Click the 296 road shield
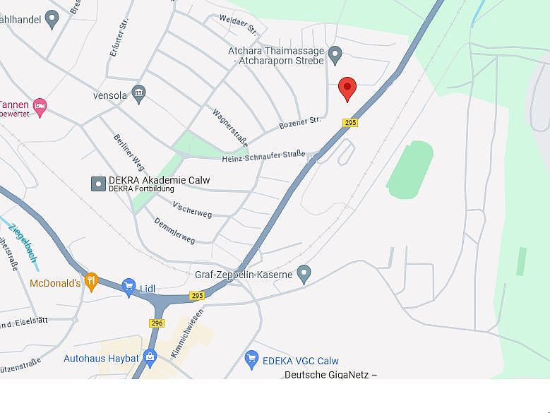Image resolution: width=550 pixels, height=413 pixels. click(x=157, y=323)
